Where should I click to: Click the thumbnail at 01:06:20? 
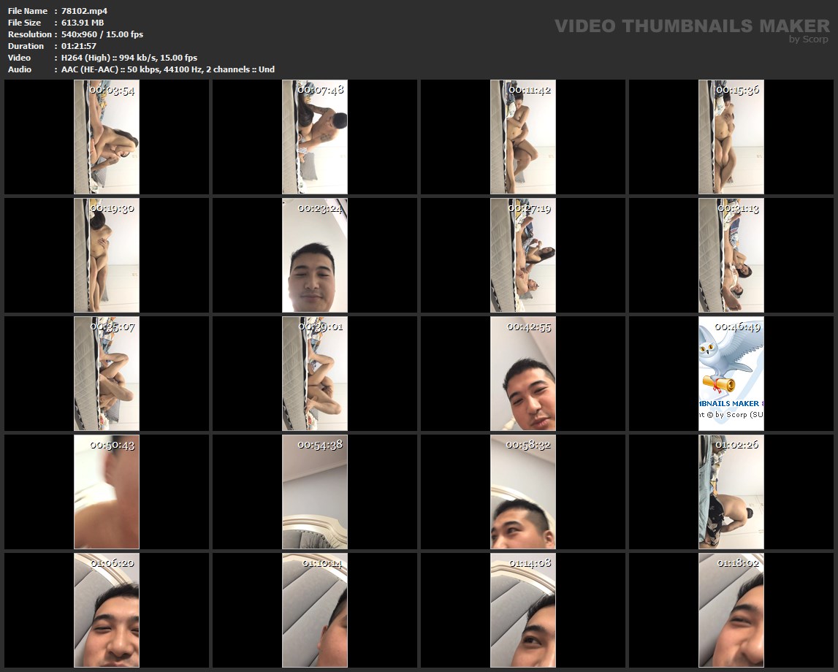coord(107,611)
